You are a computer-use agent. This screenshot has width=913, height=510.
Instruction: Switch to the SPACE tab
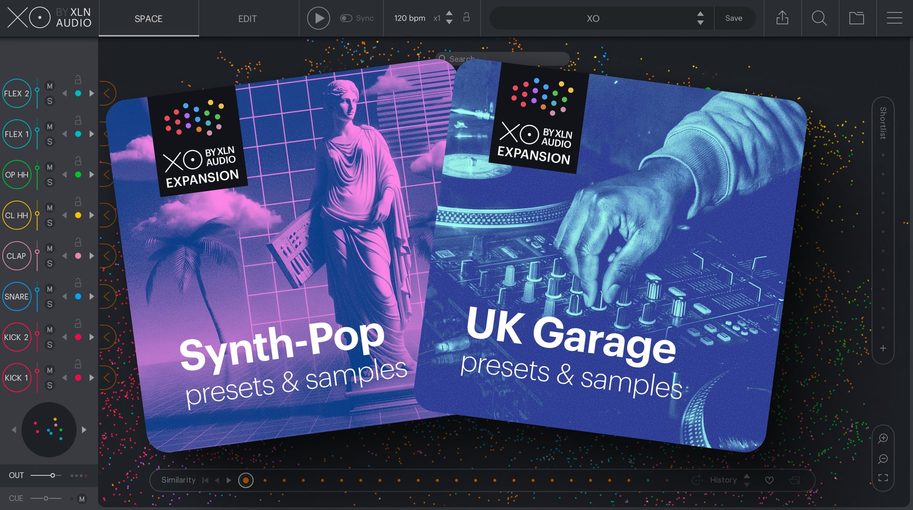tap(148, 19)
